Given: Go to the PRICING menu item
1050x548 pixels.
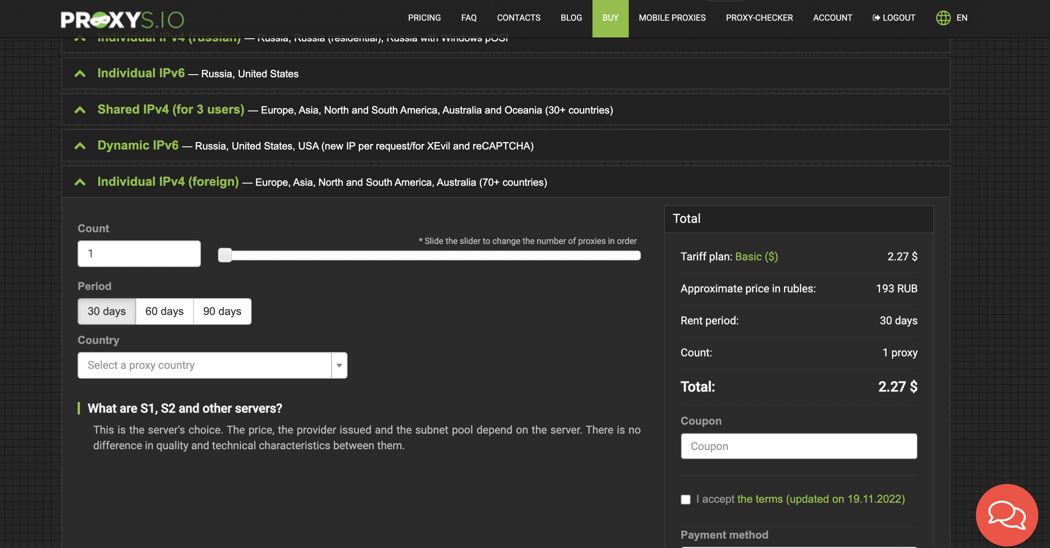Looking at the screenshot, I should (424, 18).
